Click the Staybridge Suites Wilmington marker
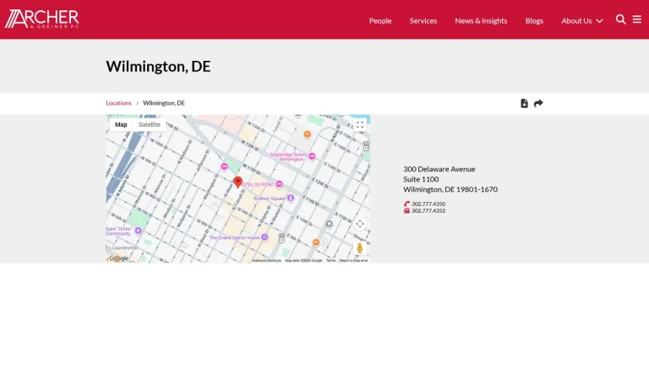Viewport: 649px width, 365px height. (x=312, y=156)
